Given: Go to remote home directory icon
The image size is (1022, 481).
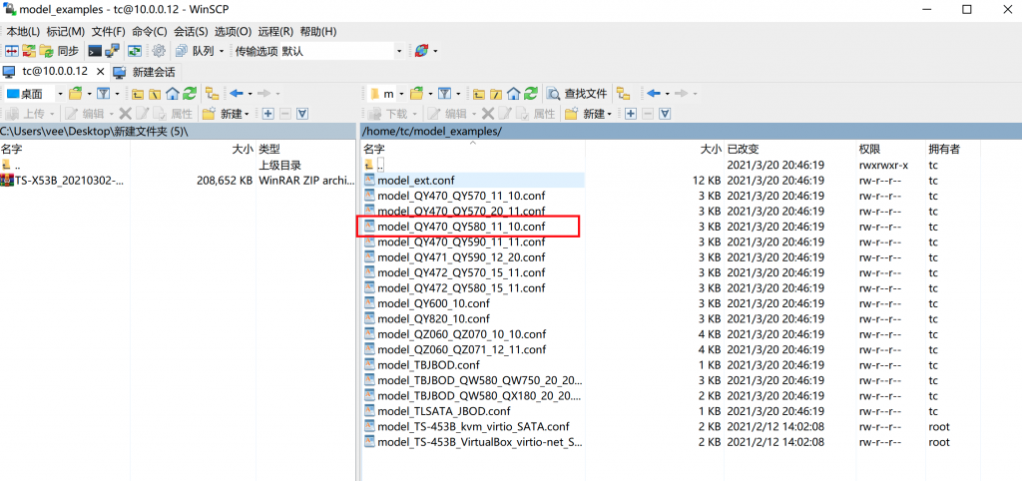Looking at the screenshot, I should click(514, 94).
